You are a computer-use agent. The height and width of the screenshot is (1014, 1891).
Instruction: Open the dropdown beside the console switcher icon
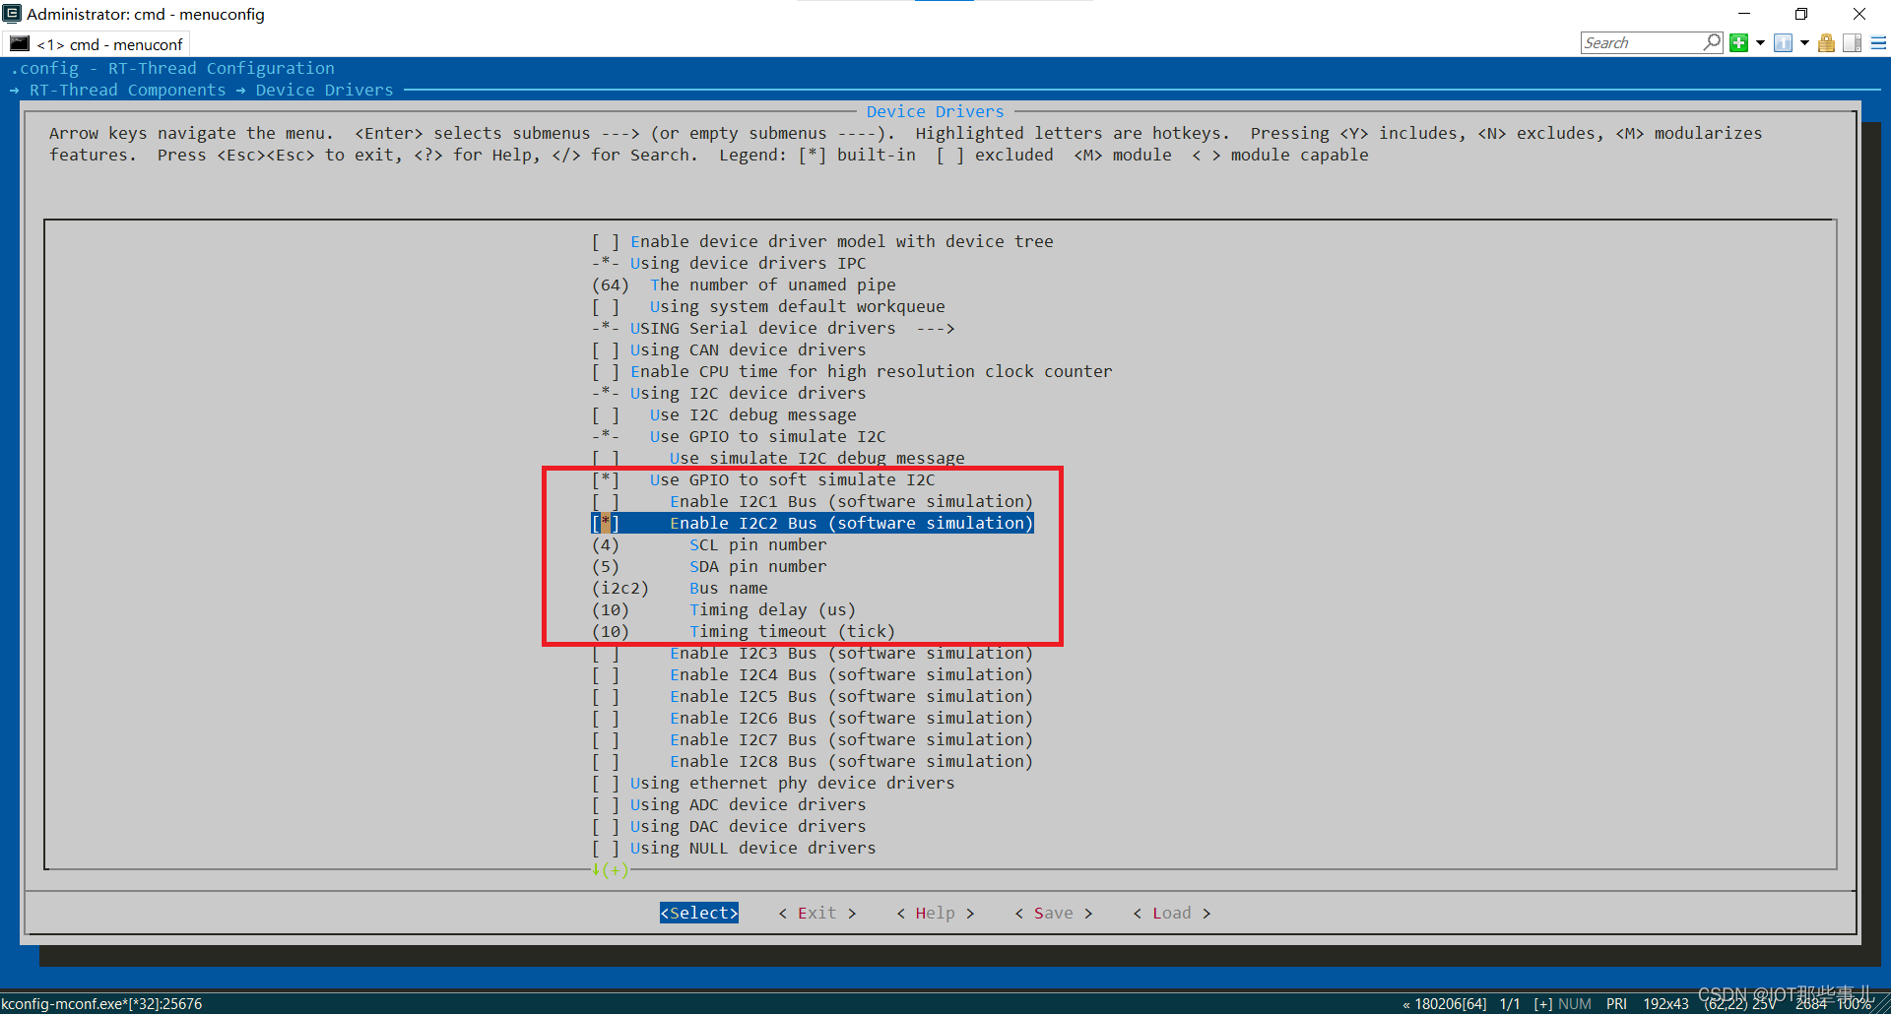pyautogui.click(x=1804, y=43)
